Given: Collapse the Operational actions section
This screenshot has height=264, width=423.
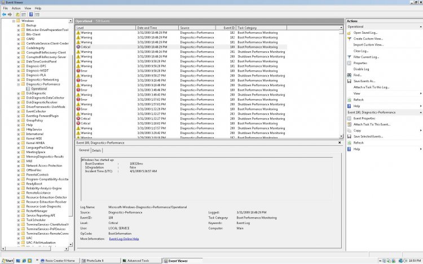Looking at the screenshot, I should (421, 26).
